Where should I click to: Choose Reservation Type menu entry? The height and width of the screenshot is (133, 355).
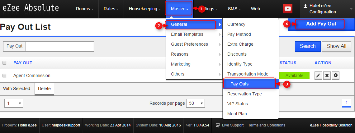(251, 94)
